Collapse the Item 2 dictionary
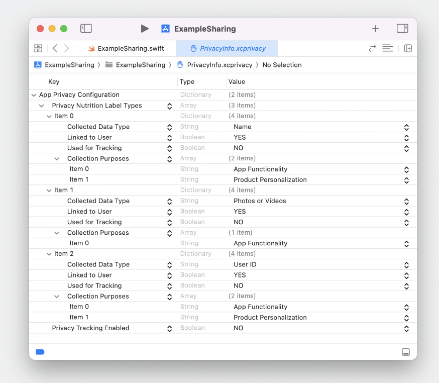This screenshot has height=383, width=439. tap(49, 254)
